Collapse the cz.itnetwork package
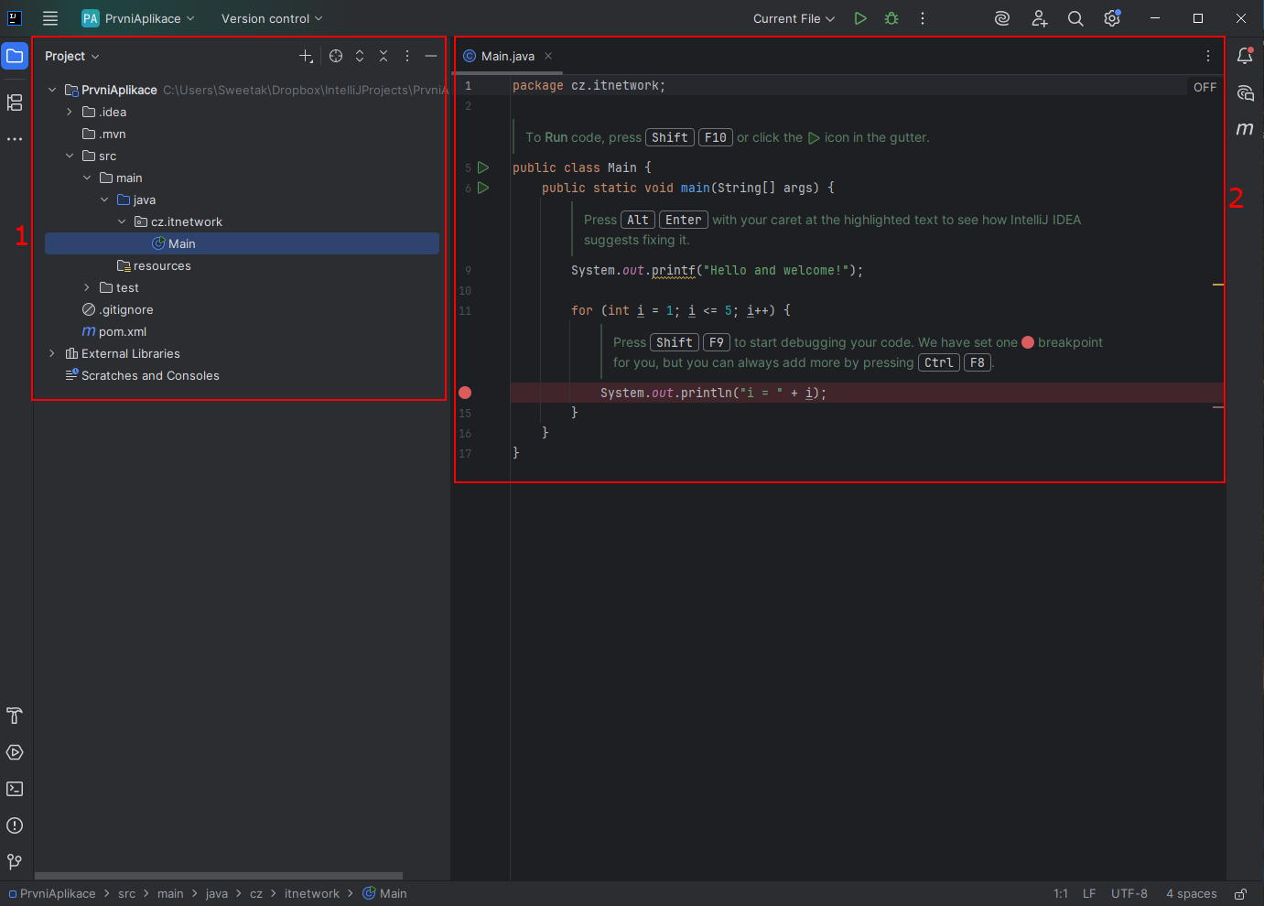Viewport: 1264px width, 906px height. tap(122, 221)
